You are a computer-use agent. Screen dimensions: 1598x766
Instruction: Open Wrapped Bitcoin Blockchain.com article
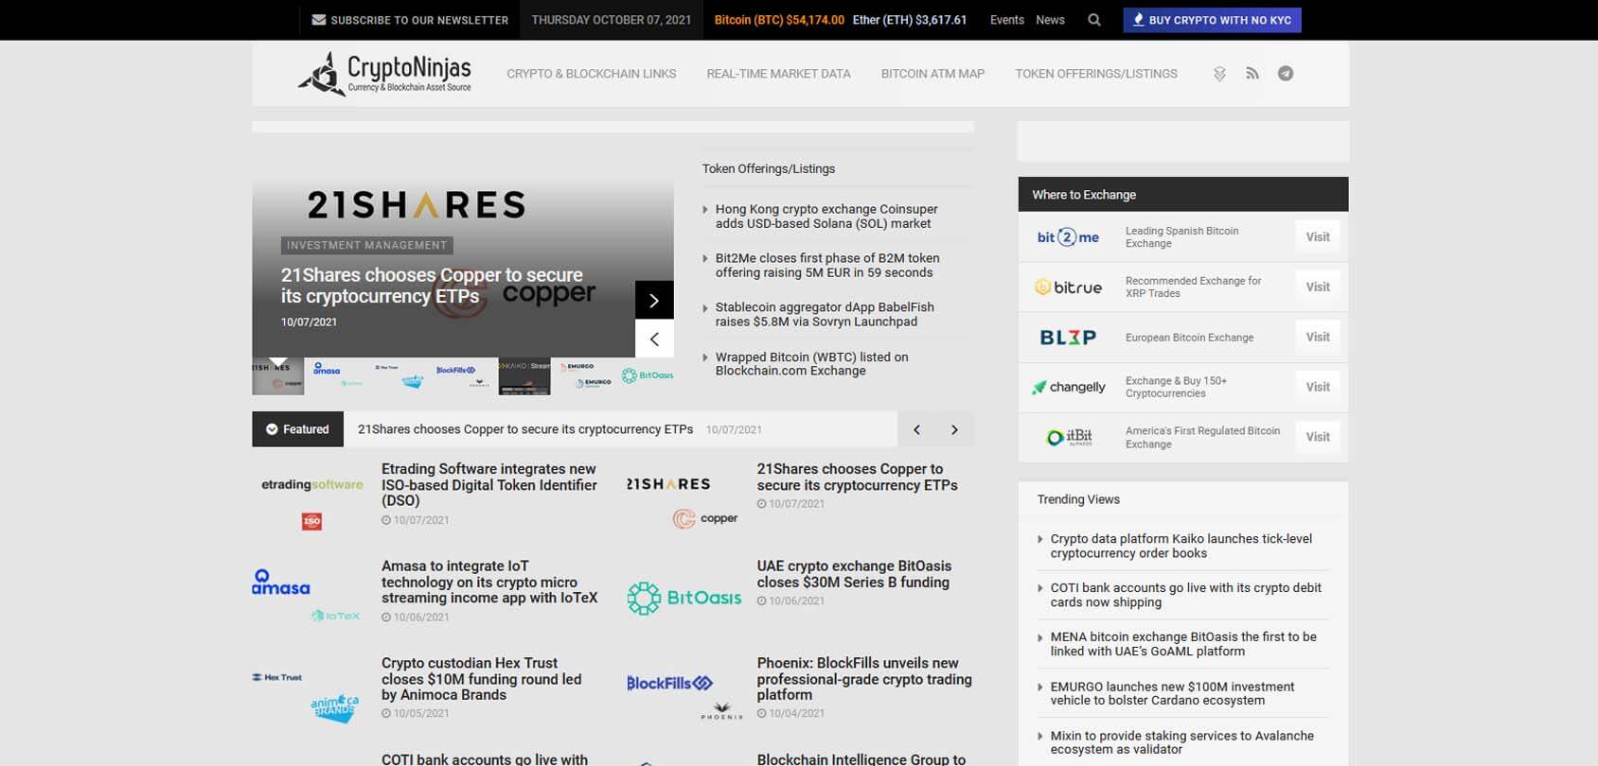pos(812,364)
